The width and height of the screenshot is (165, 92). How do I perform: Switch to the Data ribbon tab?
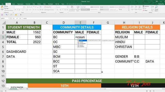pos(34,4)
